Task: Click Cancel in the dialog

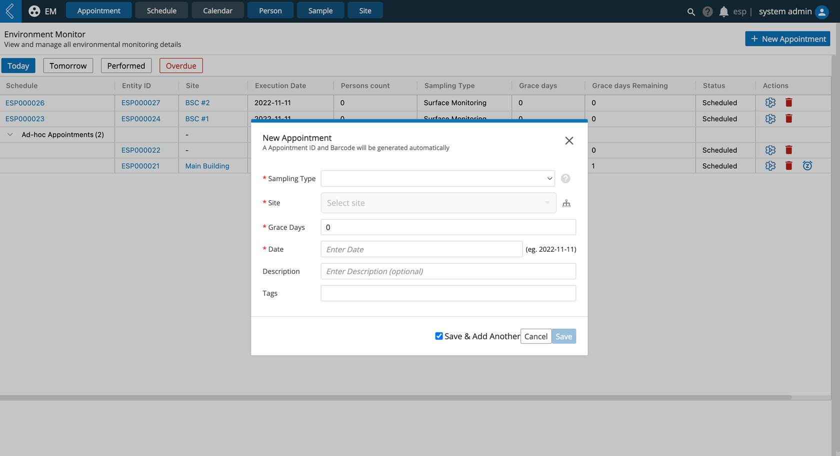Action: click(536, 336)
